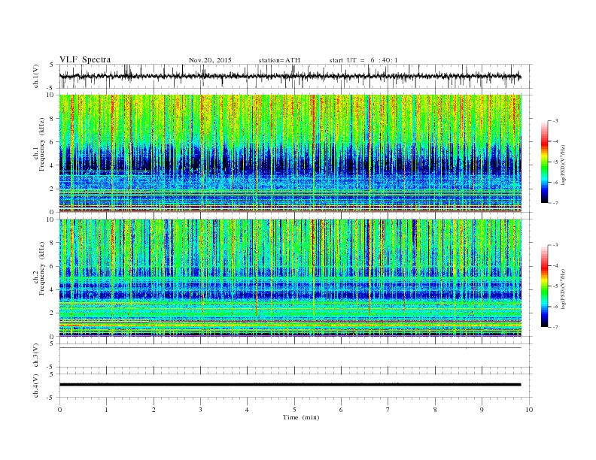This screenshot has width=596, height=460.
Task: Click the ch.2 spectrogram plot
Action: point(290,278)
